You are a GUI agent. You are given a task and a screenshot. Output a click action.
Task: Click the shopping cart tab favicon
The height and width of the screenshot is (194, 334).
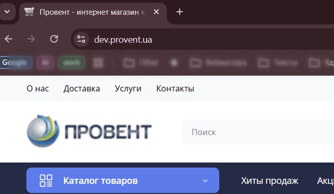29,12
